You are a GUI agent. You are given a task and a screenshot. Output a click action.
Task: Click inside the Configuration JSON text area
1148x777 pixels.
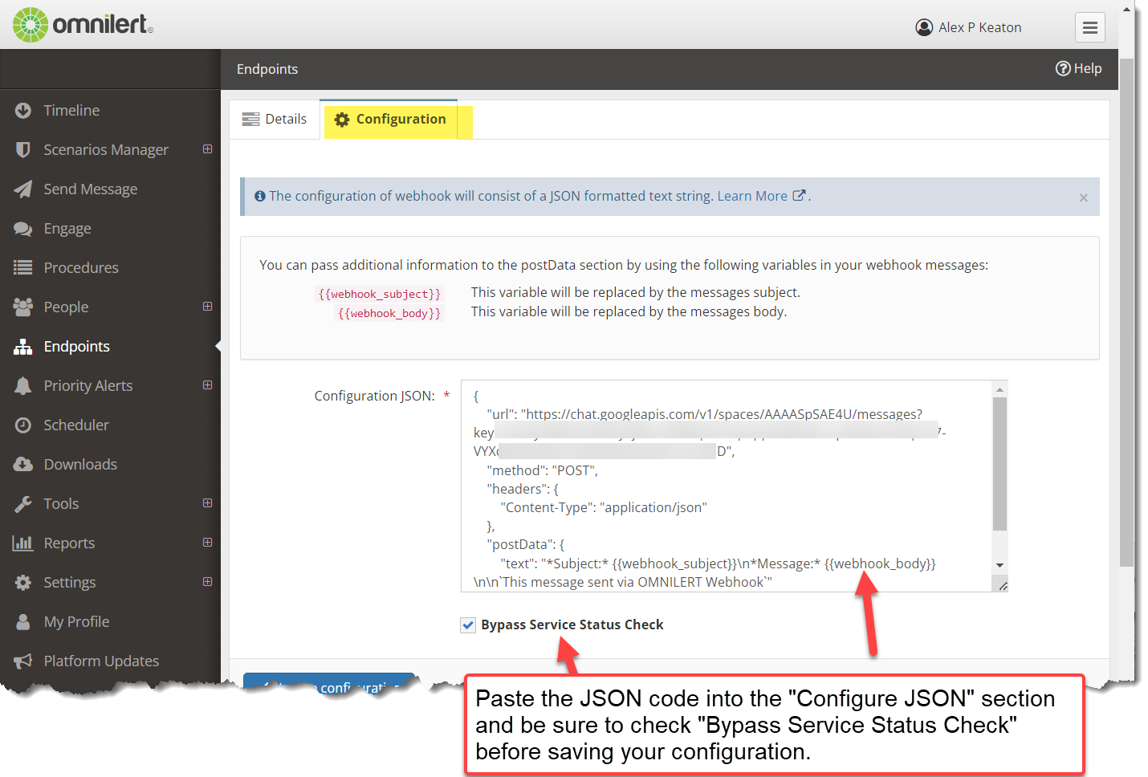(x=727, y=486)
